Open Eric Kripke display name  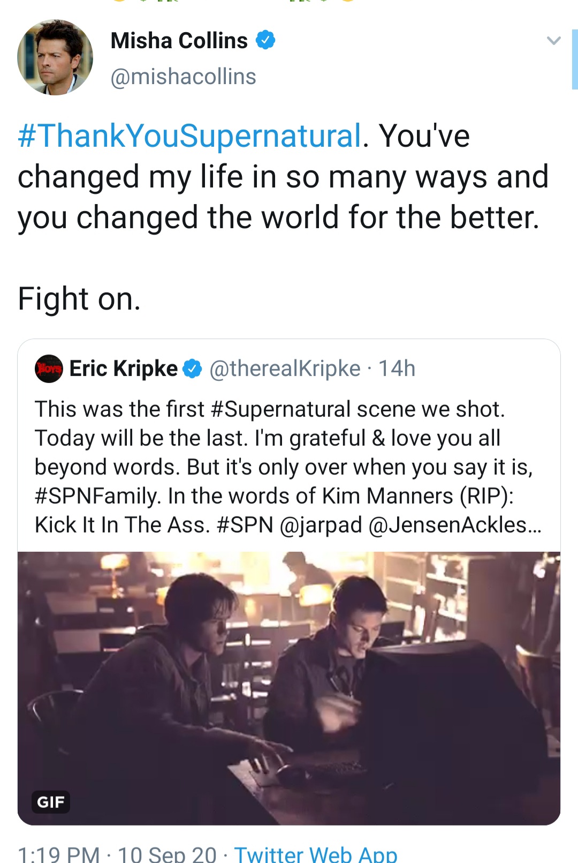pyautogui.click(x=124, y=369)
